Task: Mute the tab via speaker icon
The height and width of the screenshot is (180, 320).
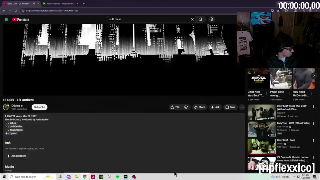Action: (34, 3)
